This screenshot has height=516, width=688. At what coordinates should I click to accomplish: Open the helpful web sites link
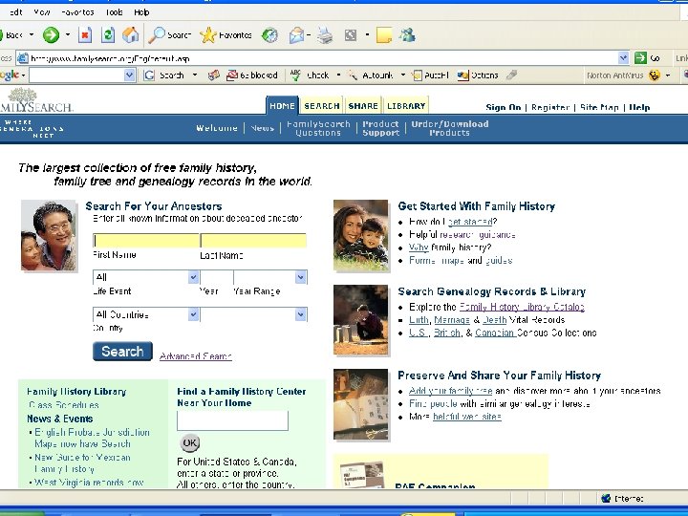point(467,417)
